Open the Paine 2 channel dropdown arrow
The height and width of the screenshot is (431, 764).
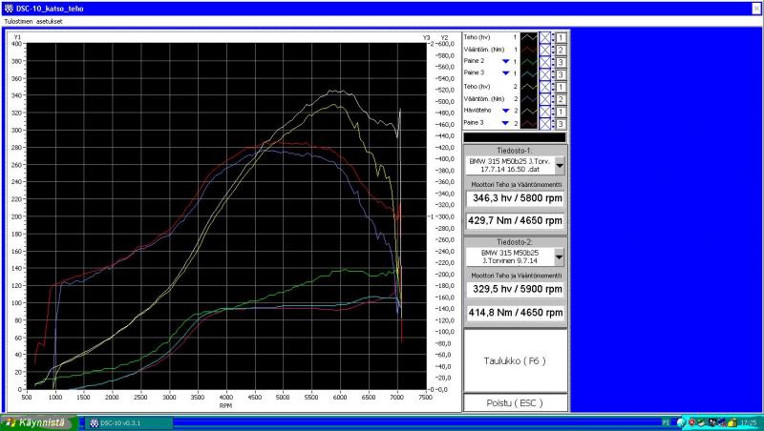504,61
